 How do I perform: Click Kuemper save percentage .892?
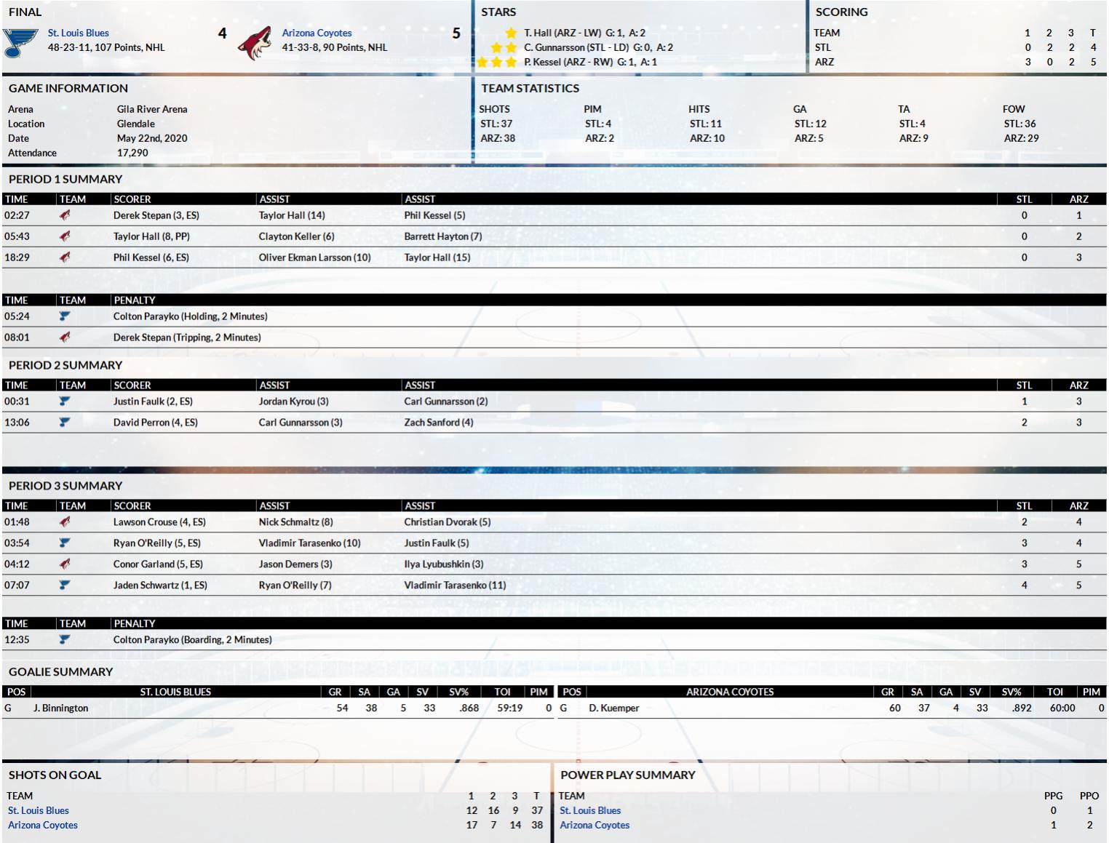tap(1022, 708)
